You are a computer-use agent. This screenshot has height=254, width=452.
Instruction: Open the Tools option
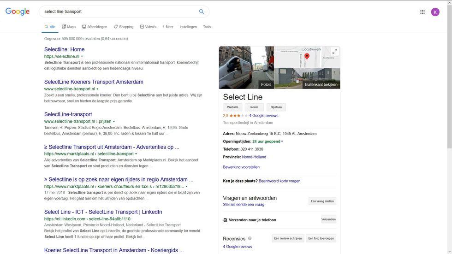207,27
